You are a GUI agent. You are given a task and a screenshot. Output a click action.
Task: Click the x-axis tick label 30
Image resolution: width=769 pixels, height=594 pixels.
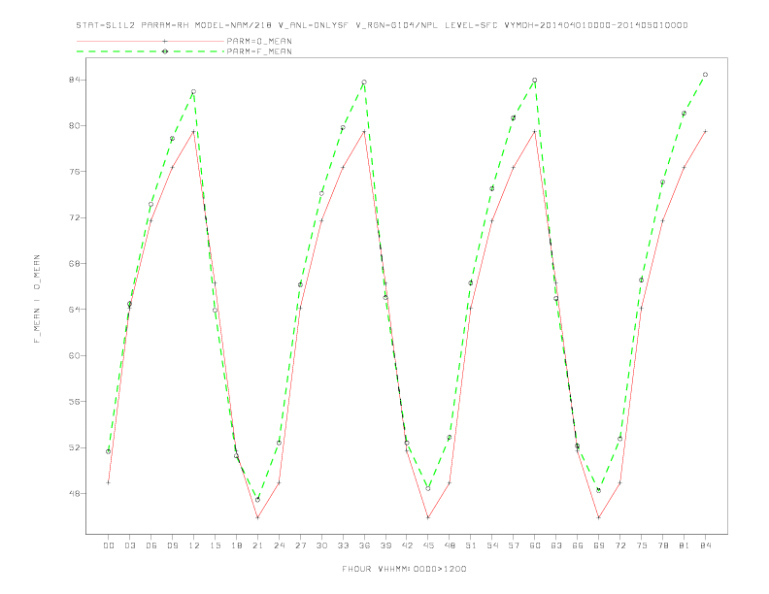[x=321, y=545]
